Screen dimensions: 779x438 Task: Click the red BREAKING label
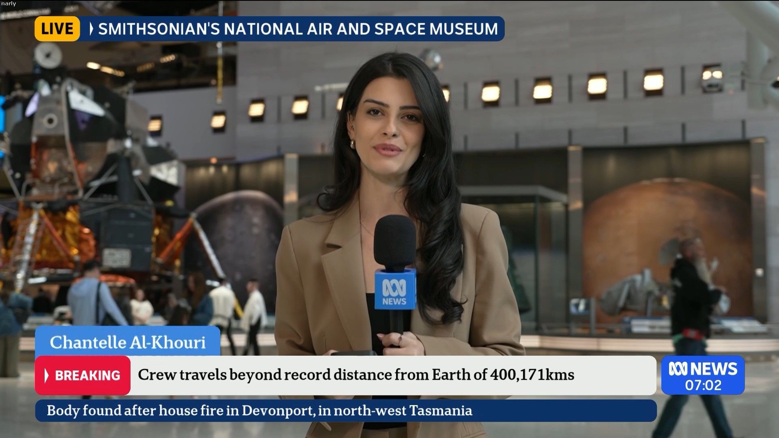point(87,375)
